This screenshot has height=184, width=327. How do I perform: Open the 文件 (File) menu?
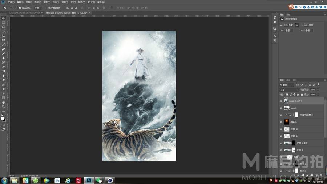(x=11, y=2)
